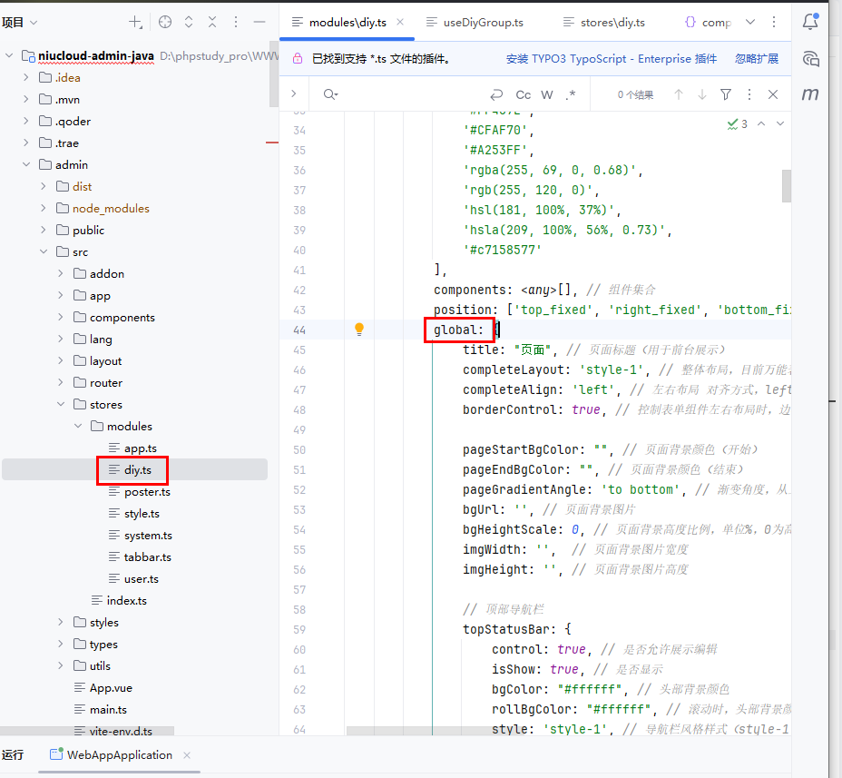The height and width of the screenshot is (778, 842).
Task: Click in the find search input field
Action: click(x=408, y=94)
